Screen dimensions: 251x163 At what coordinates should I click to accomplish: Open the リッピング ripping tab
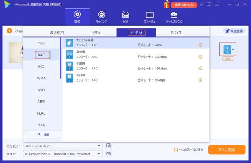pyautogui.click(x=101, y=17)
